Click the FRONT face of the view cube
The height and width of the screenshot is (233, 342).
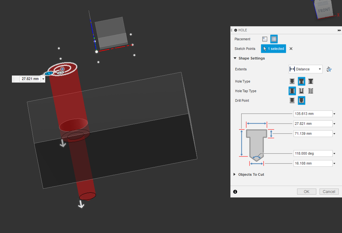click(x=324, y=10)
